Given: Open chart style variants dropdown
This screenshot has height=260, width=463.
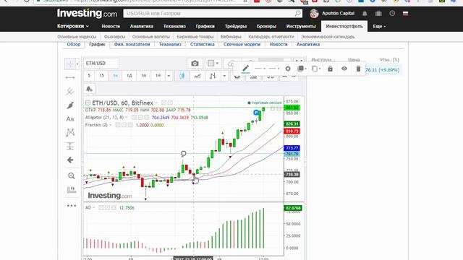Looking at the screenshot, I should (x=224, y=76).
